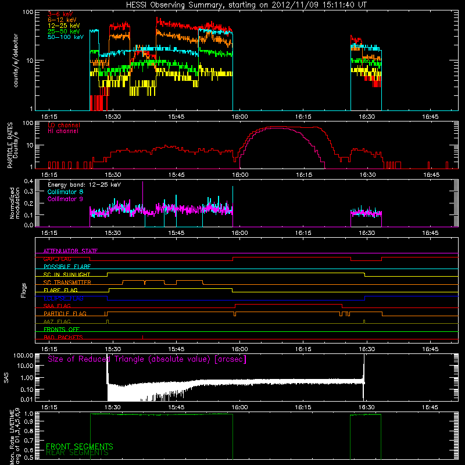Click the GAP_FLAG label

tap(57, 259)
